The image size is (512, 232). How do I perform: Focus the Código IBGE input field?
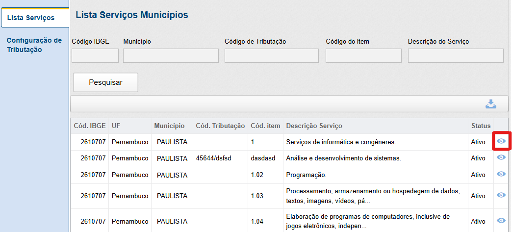pyautogui.click(x=95, y=56)
